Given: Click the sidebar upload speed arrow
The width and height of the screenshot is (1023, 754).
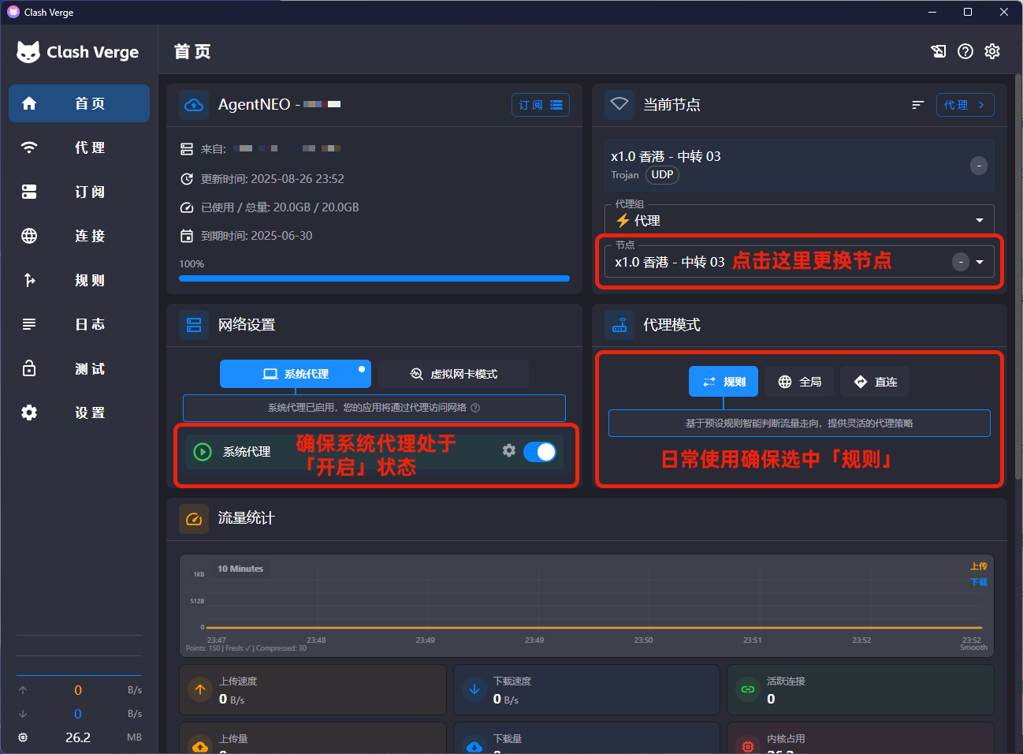Looking at the screenshot, I should (23, 690).
